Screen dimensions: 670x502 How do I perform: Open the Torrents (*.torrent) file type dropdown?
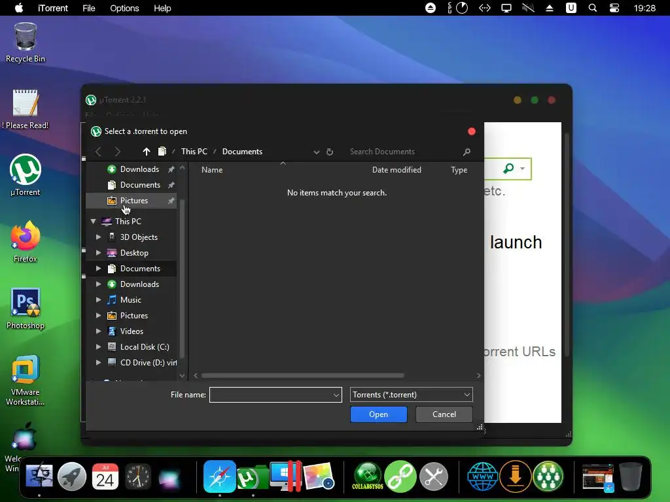pyautogui.click(x=411, y=395)
